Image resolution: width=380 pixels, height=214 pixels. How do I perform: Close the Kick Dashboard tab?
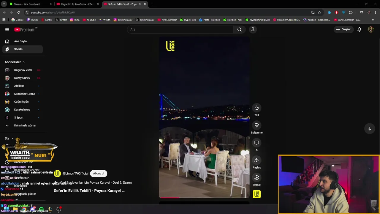(x=50, y=4)
